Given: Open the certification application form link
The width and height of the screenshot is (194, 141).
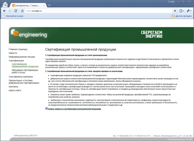Looking at the screenshot, I should click(x=74, y=109).
